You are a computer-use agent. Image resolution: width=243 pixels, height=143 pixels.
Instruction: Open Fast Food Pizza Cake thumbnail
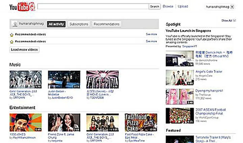[x=141, y=122]
